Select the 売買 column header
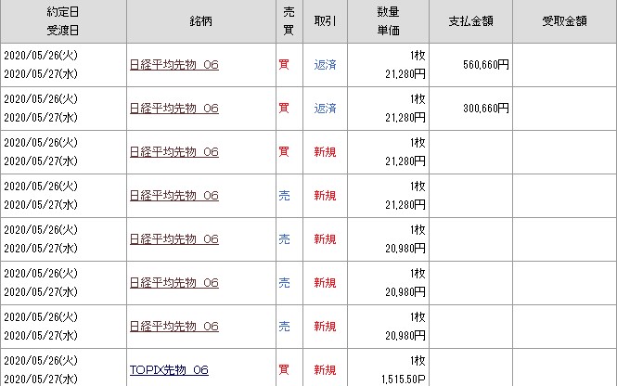This screenshot has height=386, width=617. click(x=289, y=19)
